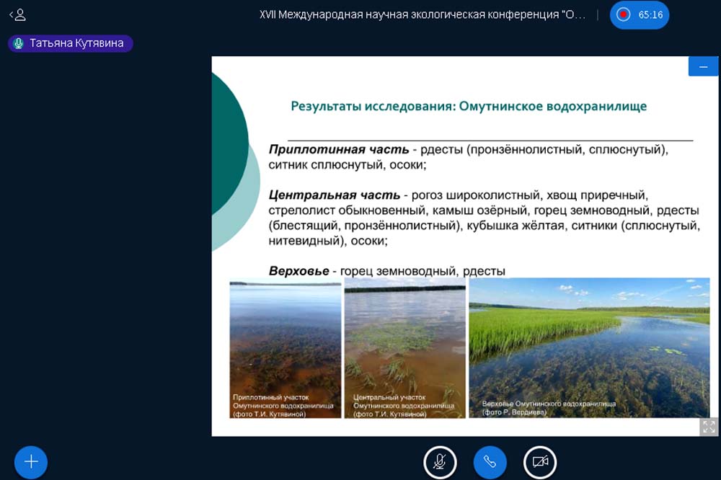Click the blue plus Actions button
The image size is (721, 480).
(31, 462)
